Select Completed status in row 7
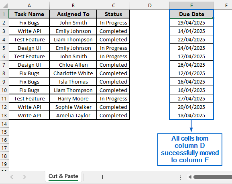This screenshot has height=184, width=232. 114,65
